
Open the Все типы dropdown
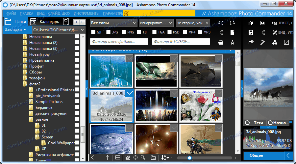pyautogui.click(x=113, y=23)
